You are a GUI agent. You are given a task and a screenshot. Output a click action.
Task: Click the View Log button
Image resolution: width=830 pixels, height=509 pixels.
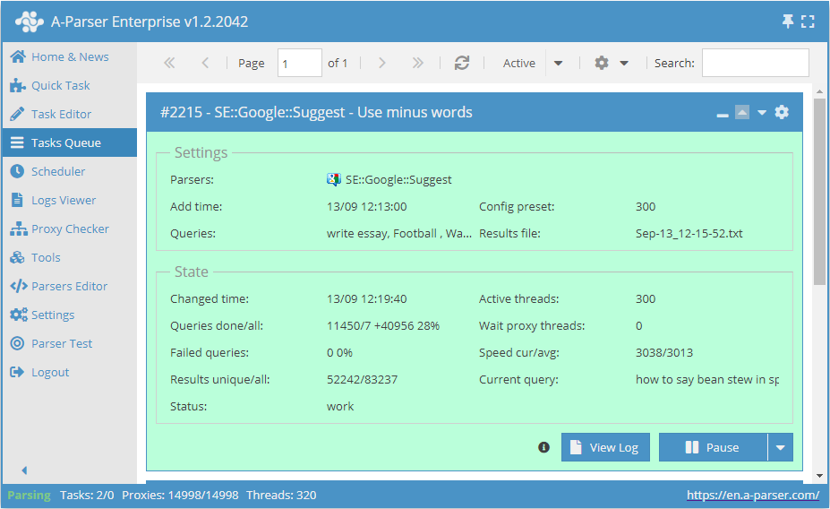(x=605, y=447)
